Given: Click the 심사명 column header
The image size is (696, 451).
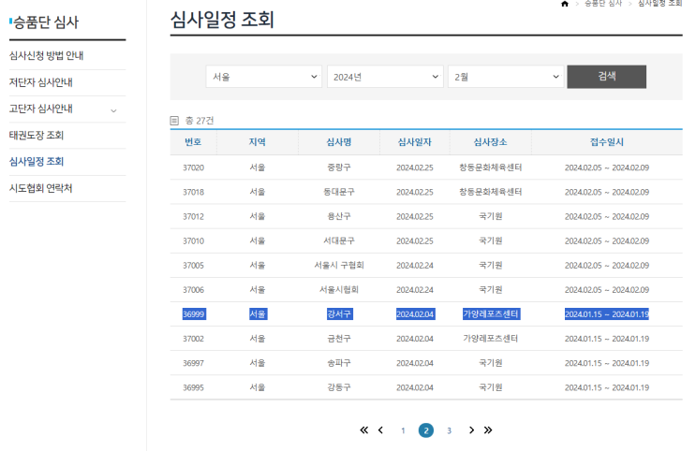Looking at the screenshot, I should [x=339, y=142].
